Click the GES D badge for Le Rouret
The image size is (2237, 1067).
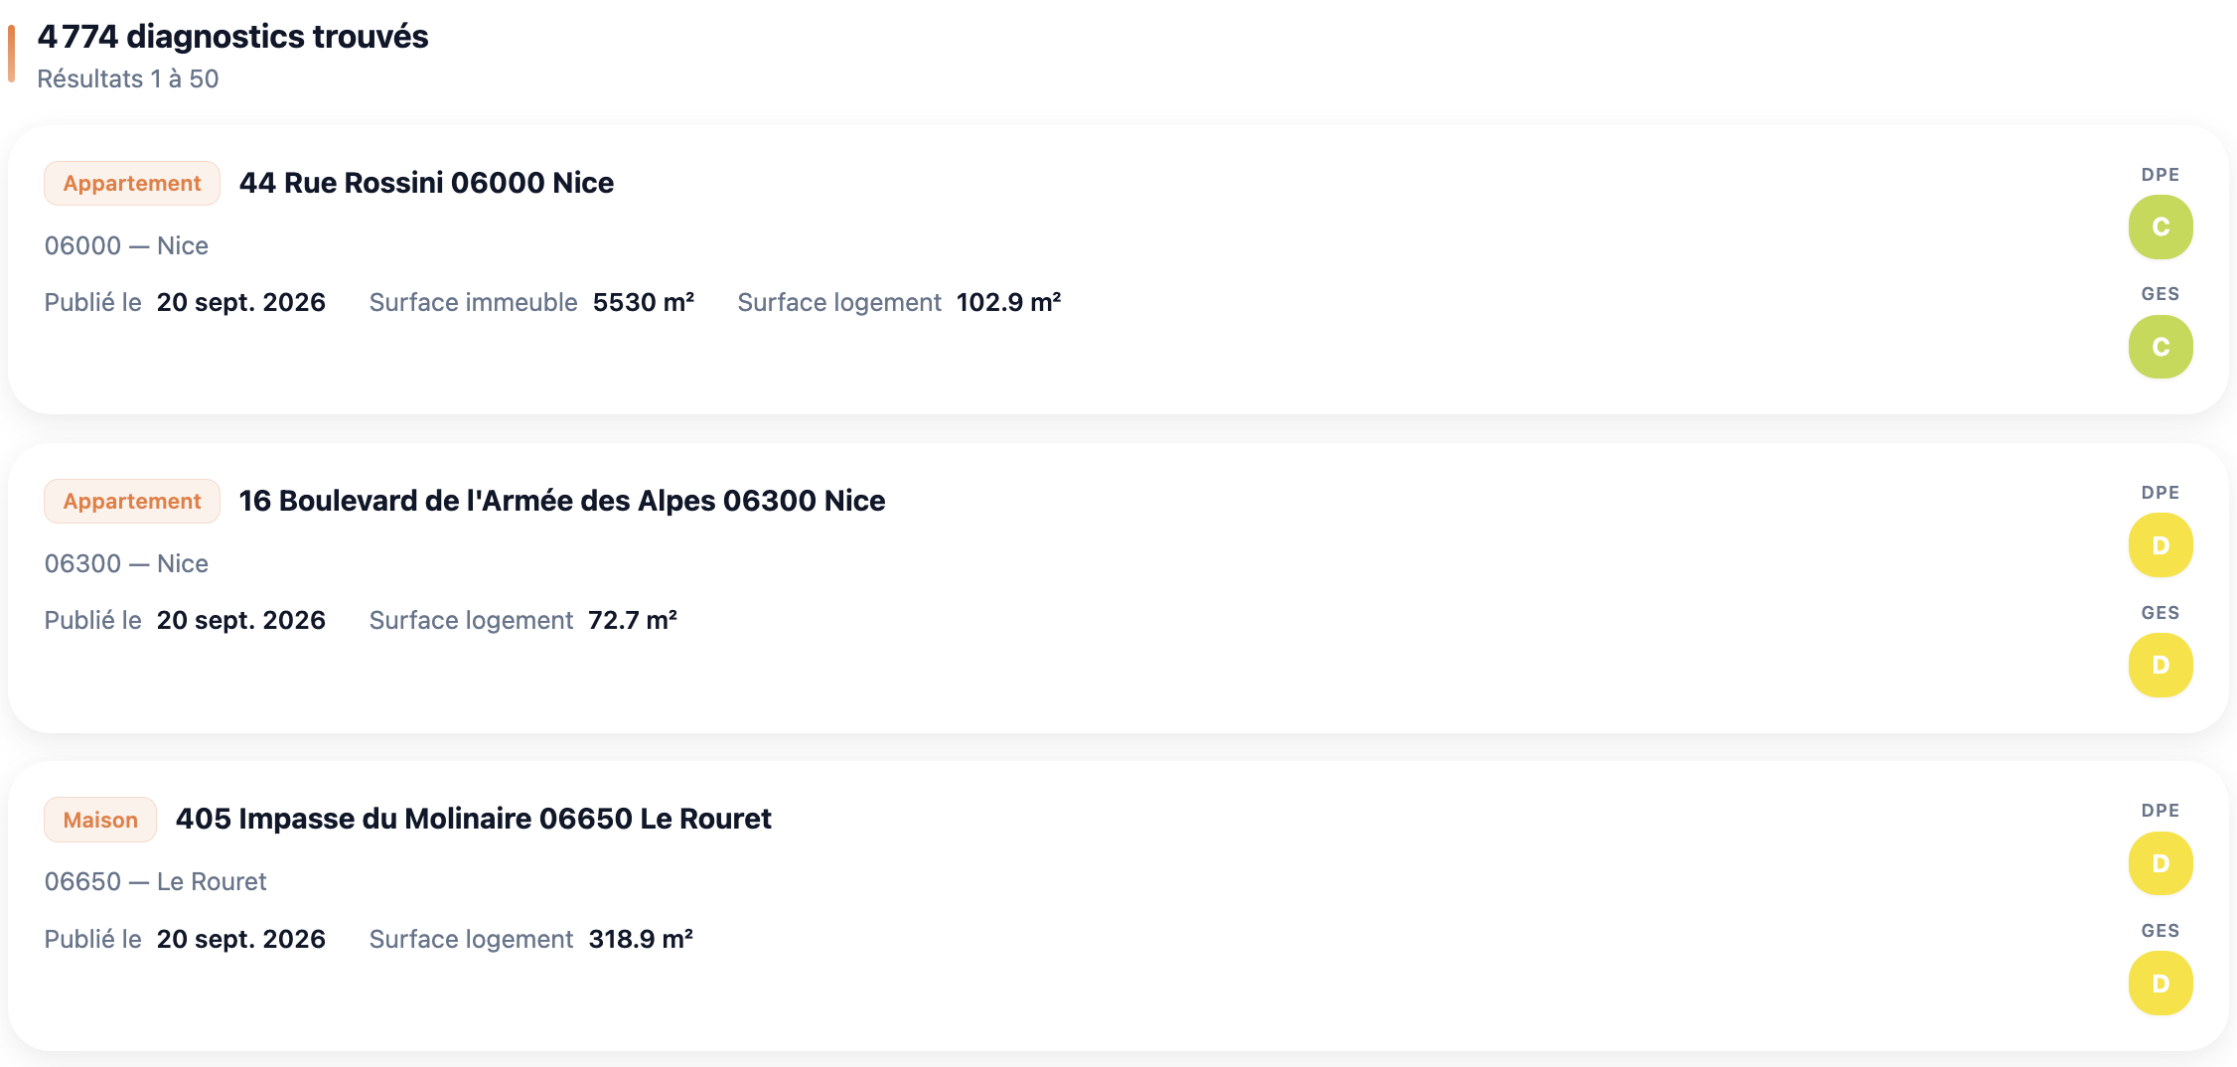[2161, 984]
